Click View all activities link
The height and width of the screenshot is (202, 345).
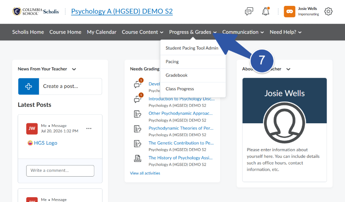pos(145,173)
